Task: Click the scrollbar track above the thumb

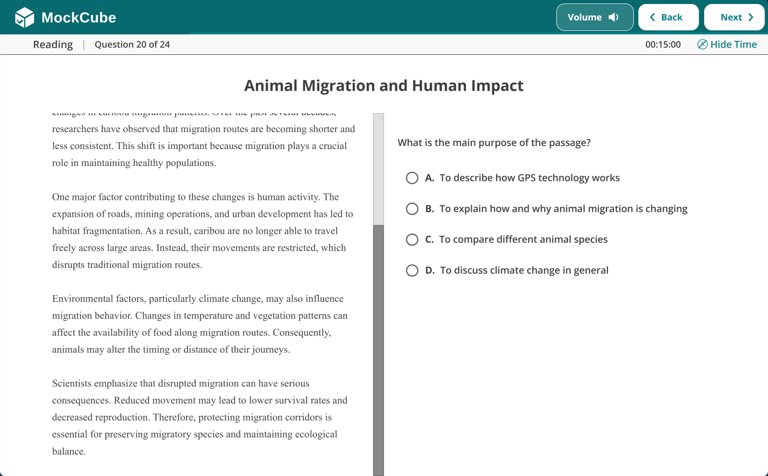Action: pyautogui.click(x=379, y=169)
